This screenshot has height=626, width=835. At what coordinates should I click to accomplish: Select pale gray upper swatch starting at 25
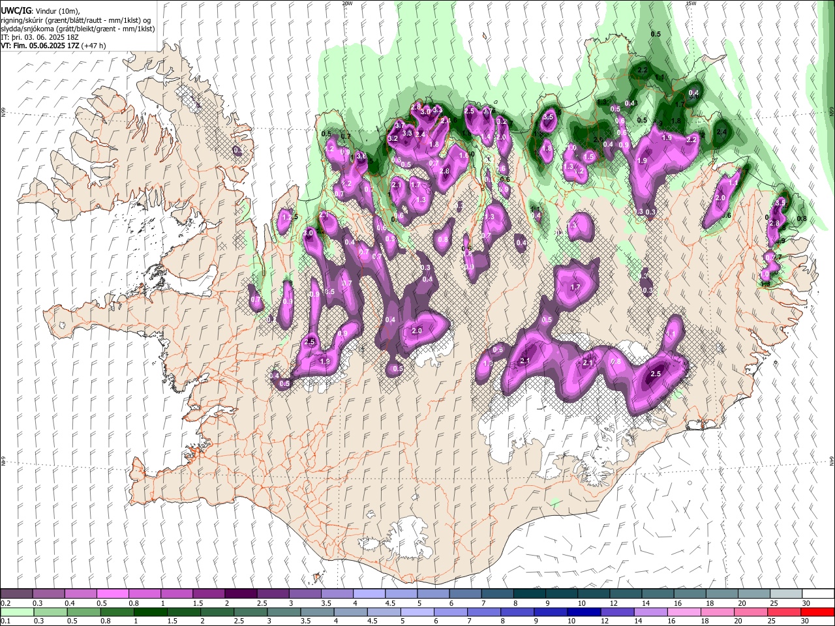(x=786, y=593)
